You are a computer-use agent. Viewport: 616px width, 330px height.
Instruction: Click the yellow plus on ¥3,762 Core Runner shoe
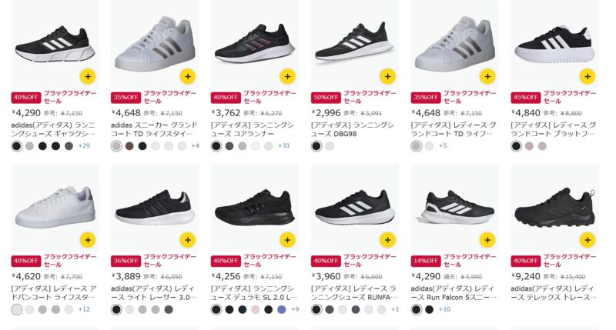pos(287,76)
